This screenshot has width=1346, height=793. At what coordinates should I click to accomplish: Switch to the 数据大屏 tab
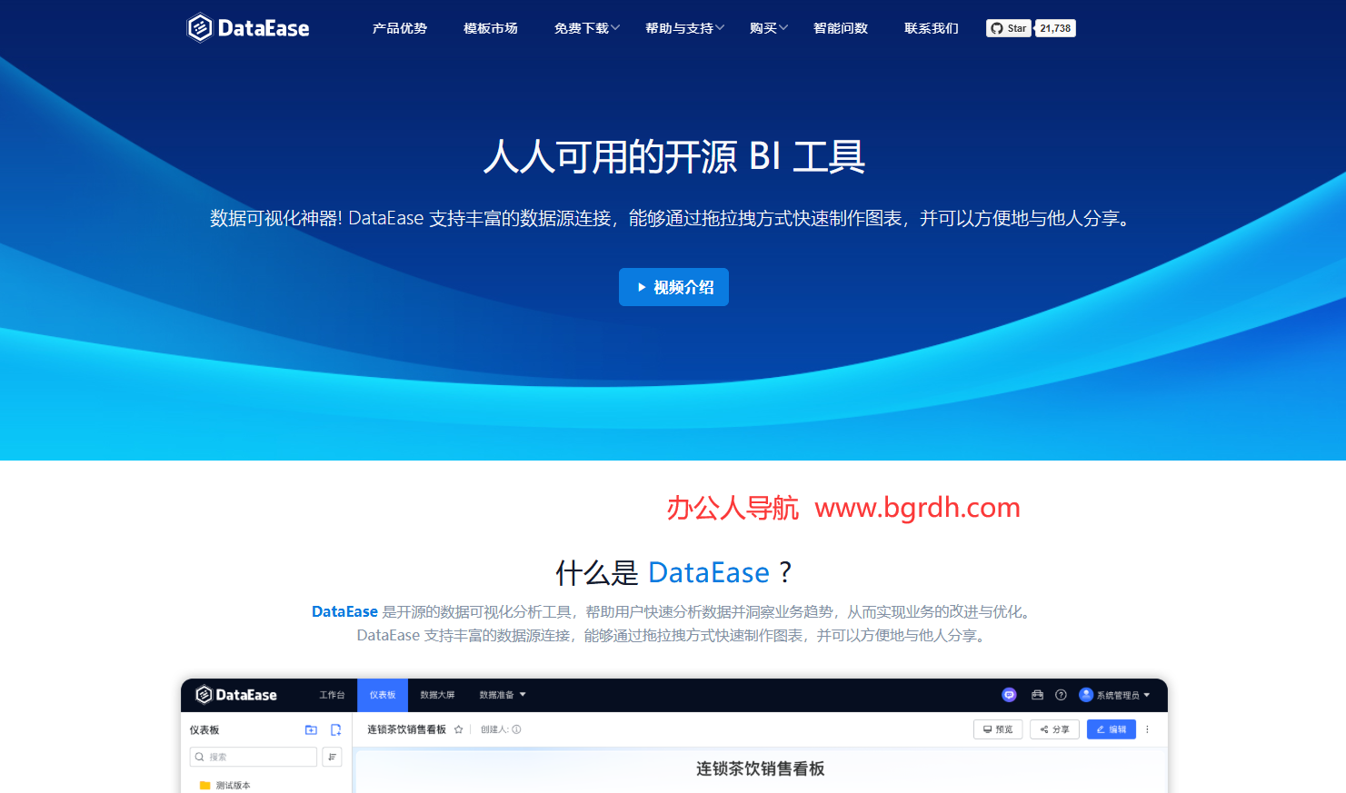click(x=437, y=695)
